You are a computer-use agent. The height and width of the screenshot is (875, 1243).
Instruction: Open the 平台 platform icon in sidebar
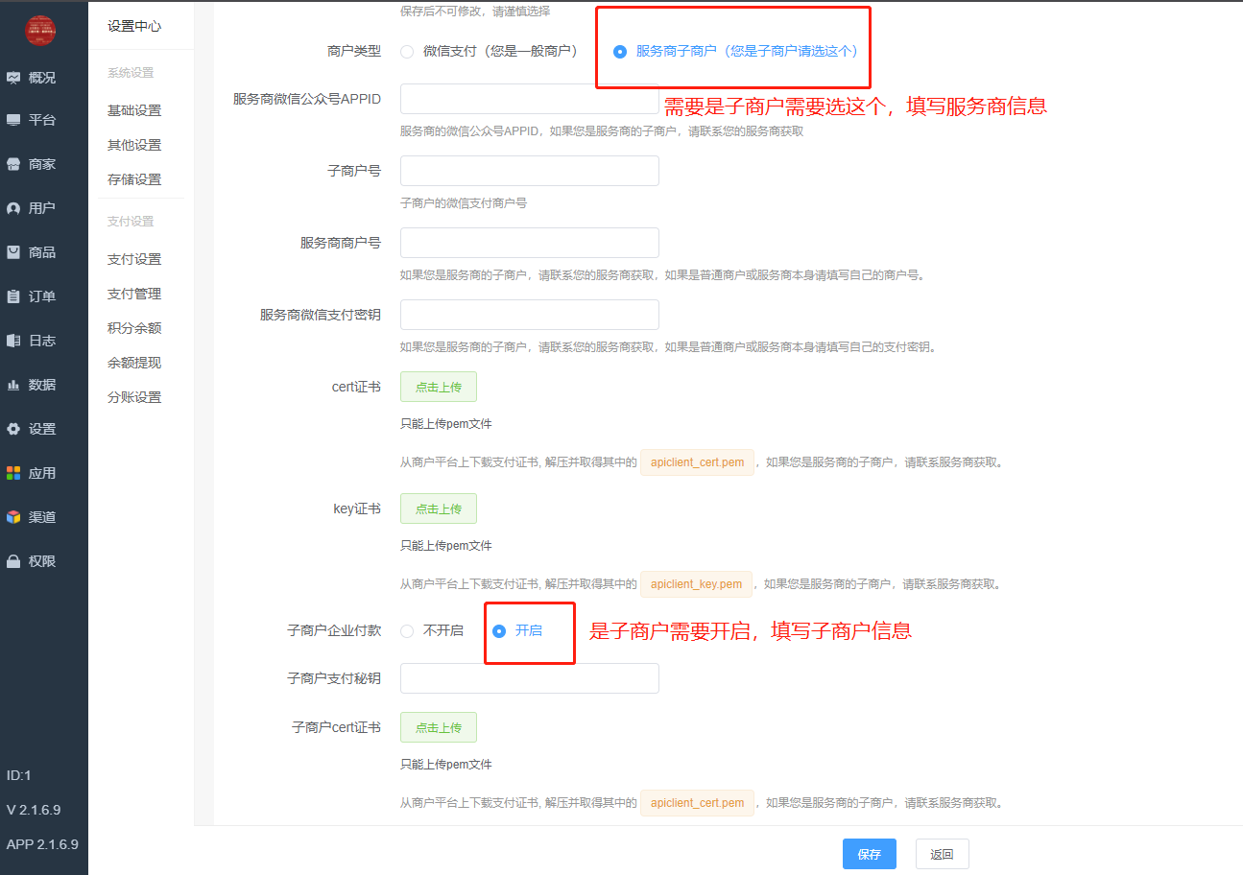pyautogui.click(x=13, y=120)
